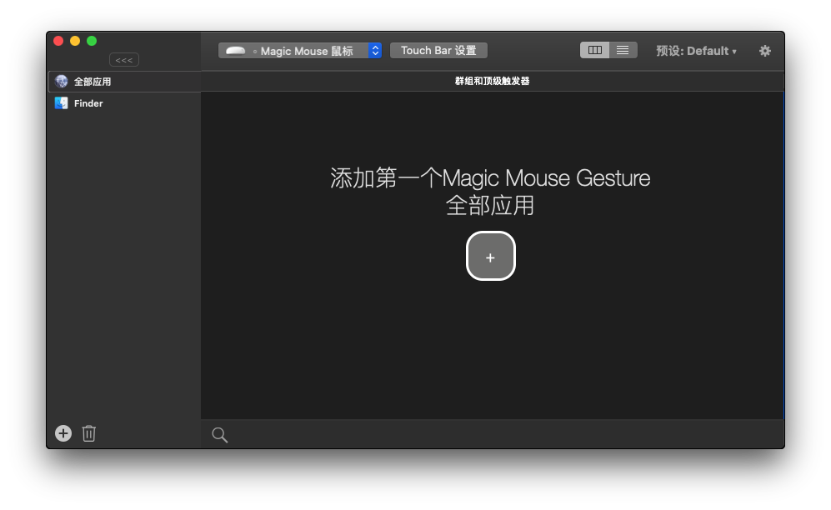Screen dimensions: 831x510
Task: Click the 群组和顶级触发器 column header
Action: (x=493, y=81)
